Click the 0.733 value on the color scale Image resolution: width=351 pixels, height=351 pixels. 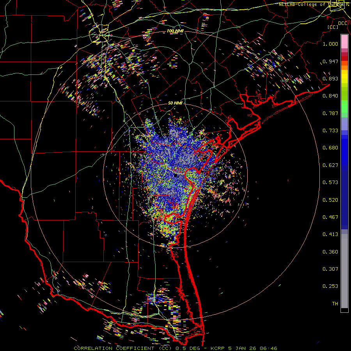coord(330,131)
